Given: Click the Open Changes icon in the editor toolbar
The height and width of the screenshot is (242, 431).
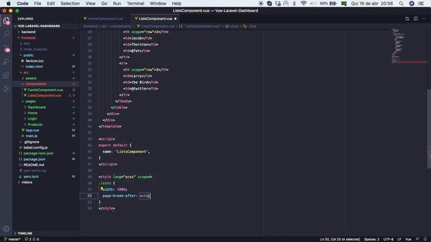Looking at the screenshot, I should point(407,19).
